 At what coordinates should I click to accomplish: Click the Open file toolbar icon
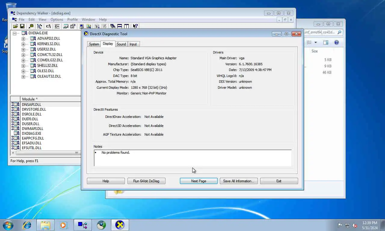pyautogui.click(x=15, y=26)
